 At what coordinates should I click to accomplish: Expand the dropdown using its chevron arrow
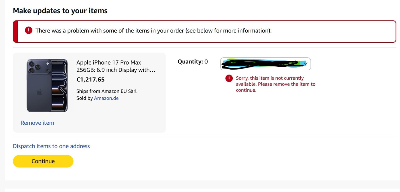point(305,64)
